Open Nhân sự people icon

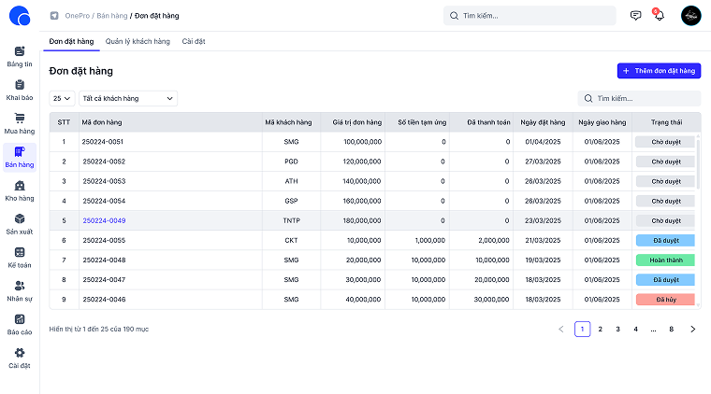coord(20,286)
